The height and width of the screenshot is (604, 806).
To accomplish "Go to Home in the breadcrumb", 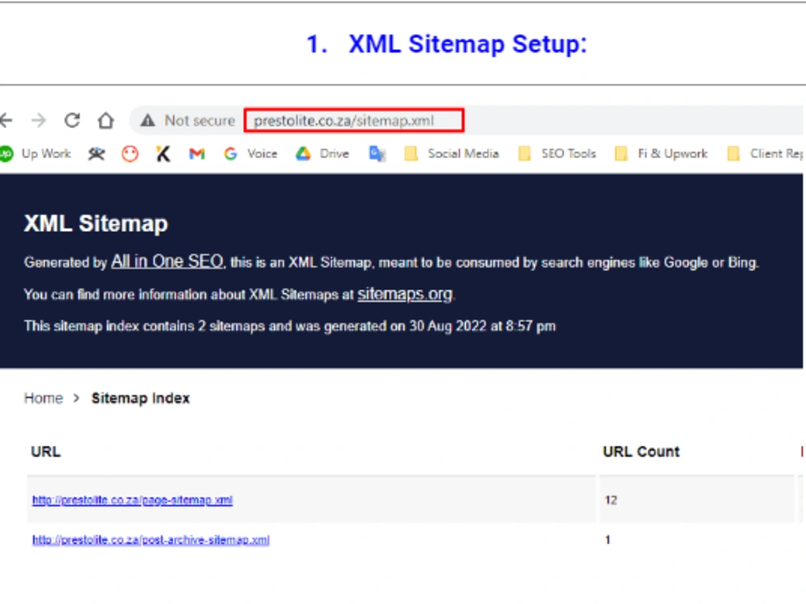I will tap(44, 398).
